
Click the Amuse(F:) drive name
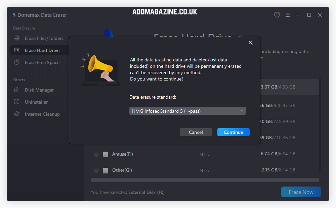[x=123, y=154]
